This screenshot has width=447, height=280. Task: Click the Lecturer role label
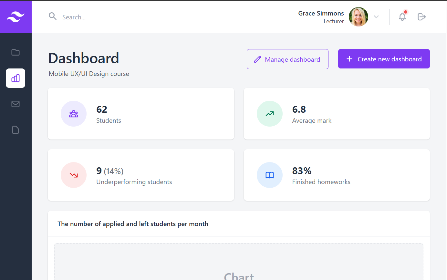[334, 21]
